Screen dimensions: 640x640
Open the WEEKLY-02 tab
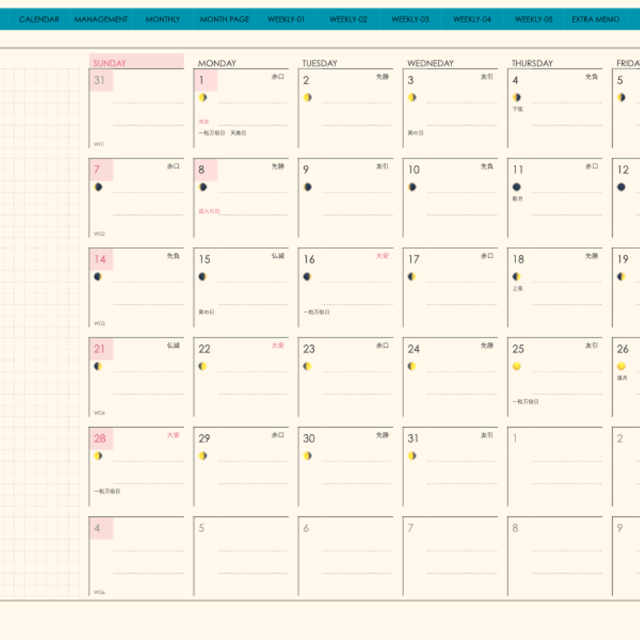[348, 19]
